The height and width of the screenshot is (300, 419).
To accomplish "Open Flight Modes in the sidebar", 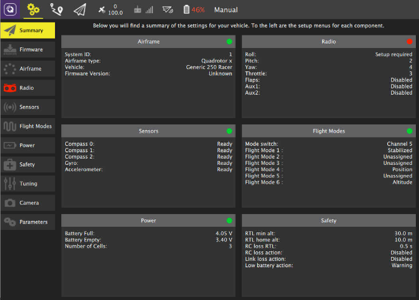I will [x=28, y=126].
